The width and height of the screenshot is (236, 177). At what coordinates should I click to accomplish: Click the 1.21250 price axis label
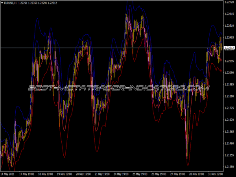pos(229,167)
